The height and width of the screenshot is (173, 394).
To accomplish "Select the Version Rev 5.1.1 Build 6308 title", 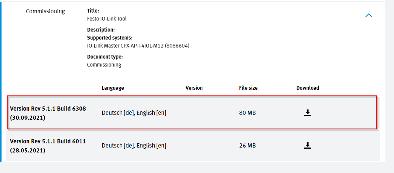I will [x=48, y=109].
